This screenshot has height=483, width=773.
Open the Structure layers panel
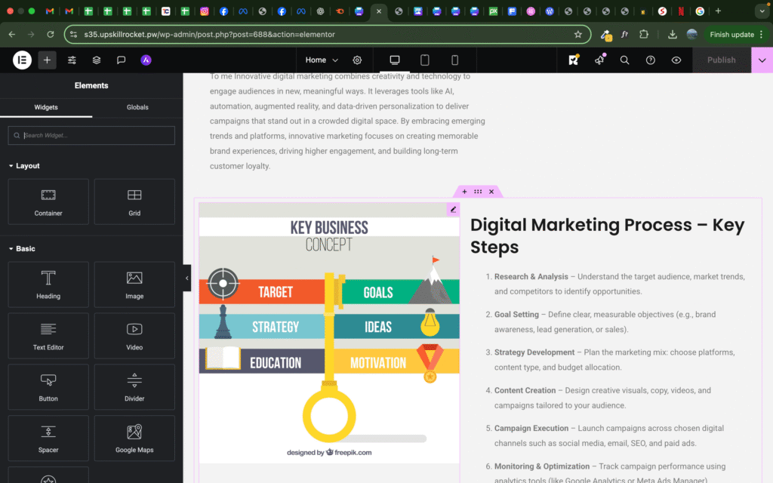pos(97,60)
